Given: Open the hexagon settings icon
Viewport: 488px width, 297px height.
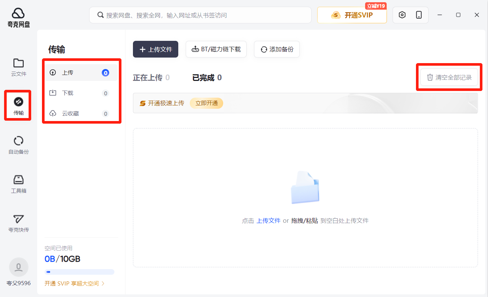Looking at the screenshot, I should click(x=402, y=15).
